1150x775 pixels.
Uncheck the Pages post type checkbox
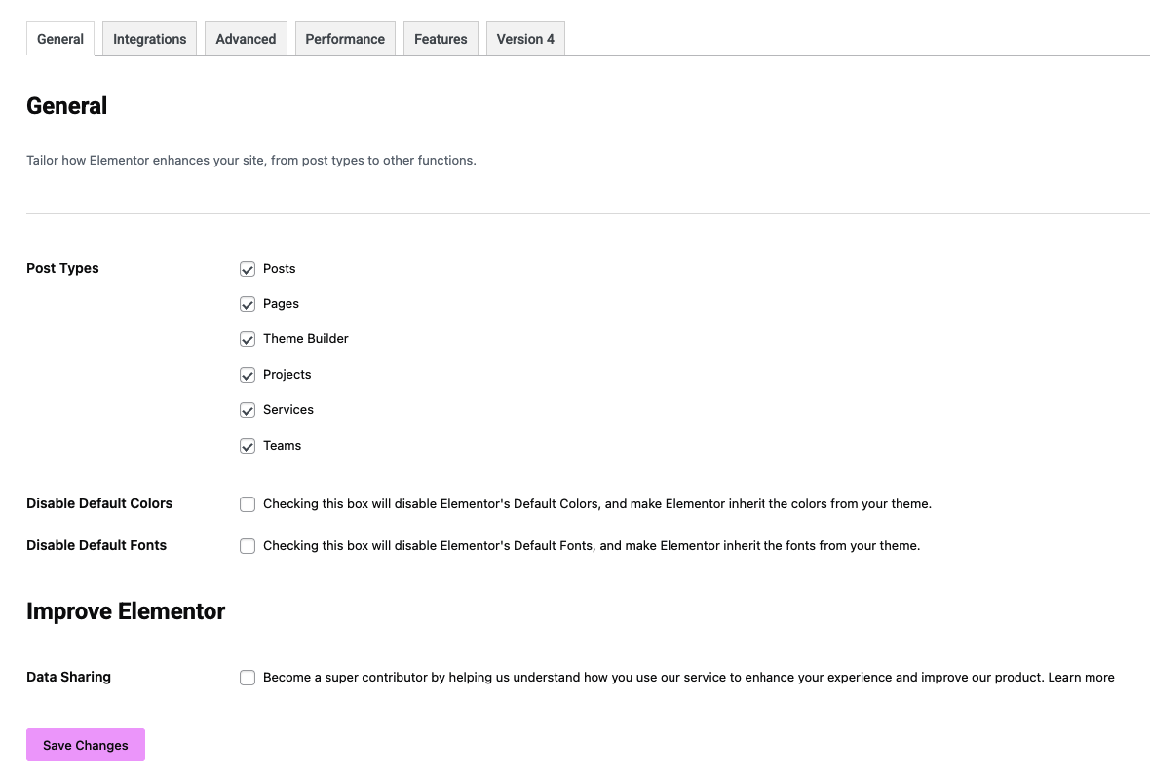coord(248,304)
